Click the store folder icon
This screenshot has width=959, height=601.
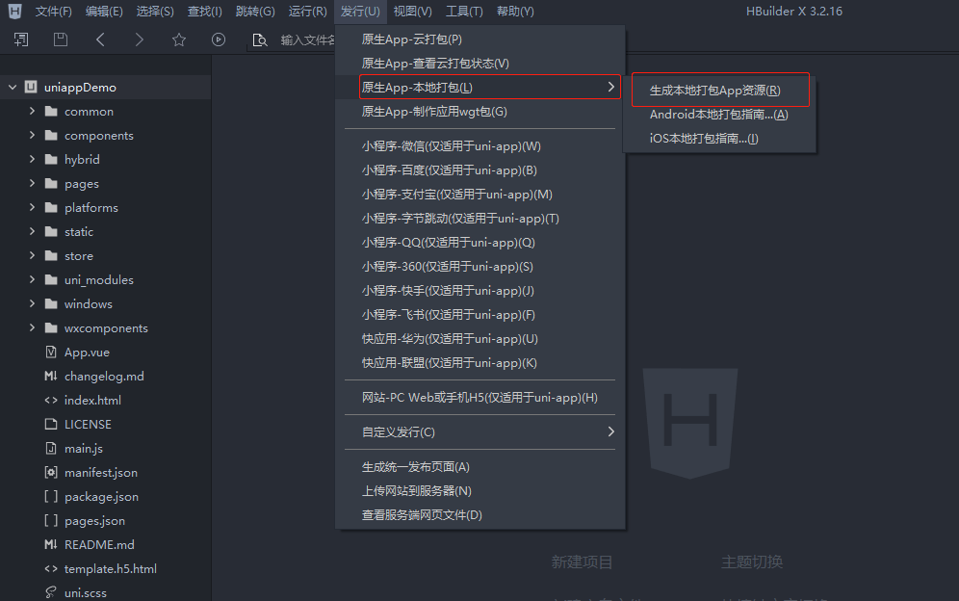[51, 256]
